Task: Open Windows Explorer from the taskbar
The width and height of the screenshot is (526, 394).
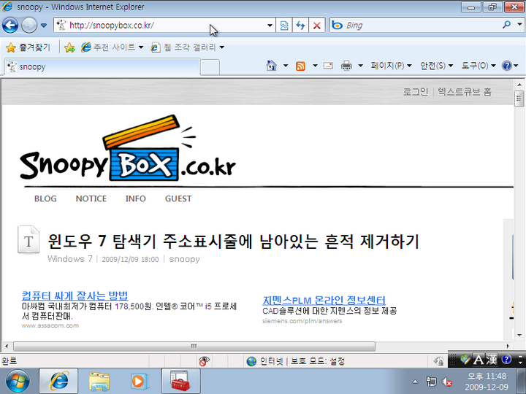Action: (99, 382)
